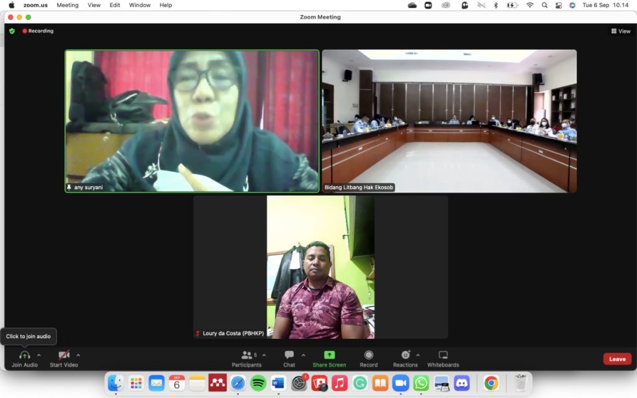Click the muted sound icon in menu bar
Viewport: 637px width, 398px height.
(x=481, y=5)
